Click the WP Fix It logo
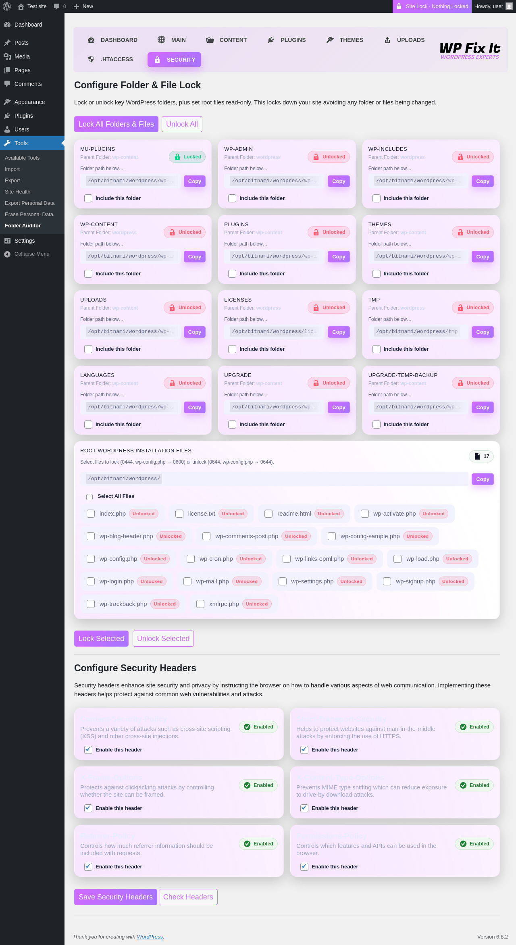516x945 pixels. click(470, 50)
